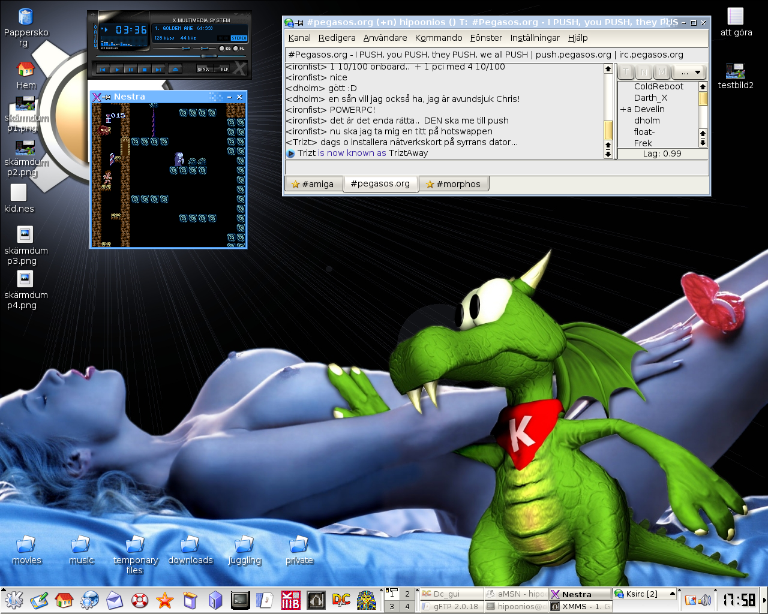Click the red KMIB panel icon

coord(291,600)
